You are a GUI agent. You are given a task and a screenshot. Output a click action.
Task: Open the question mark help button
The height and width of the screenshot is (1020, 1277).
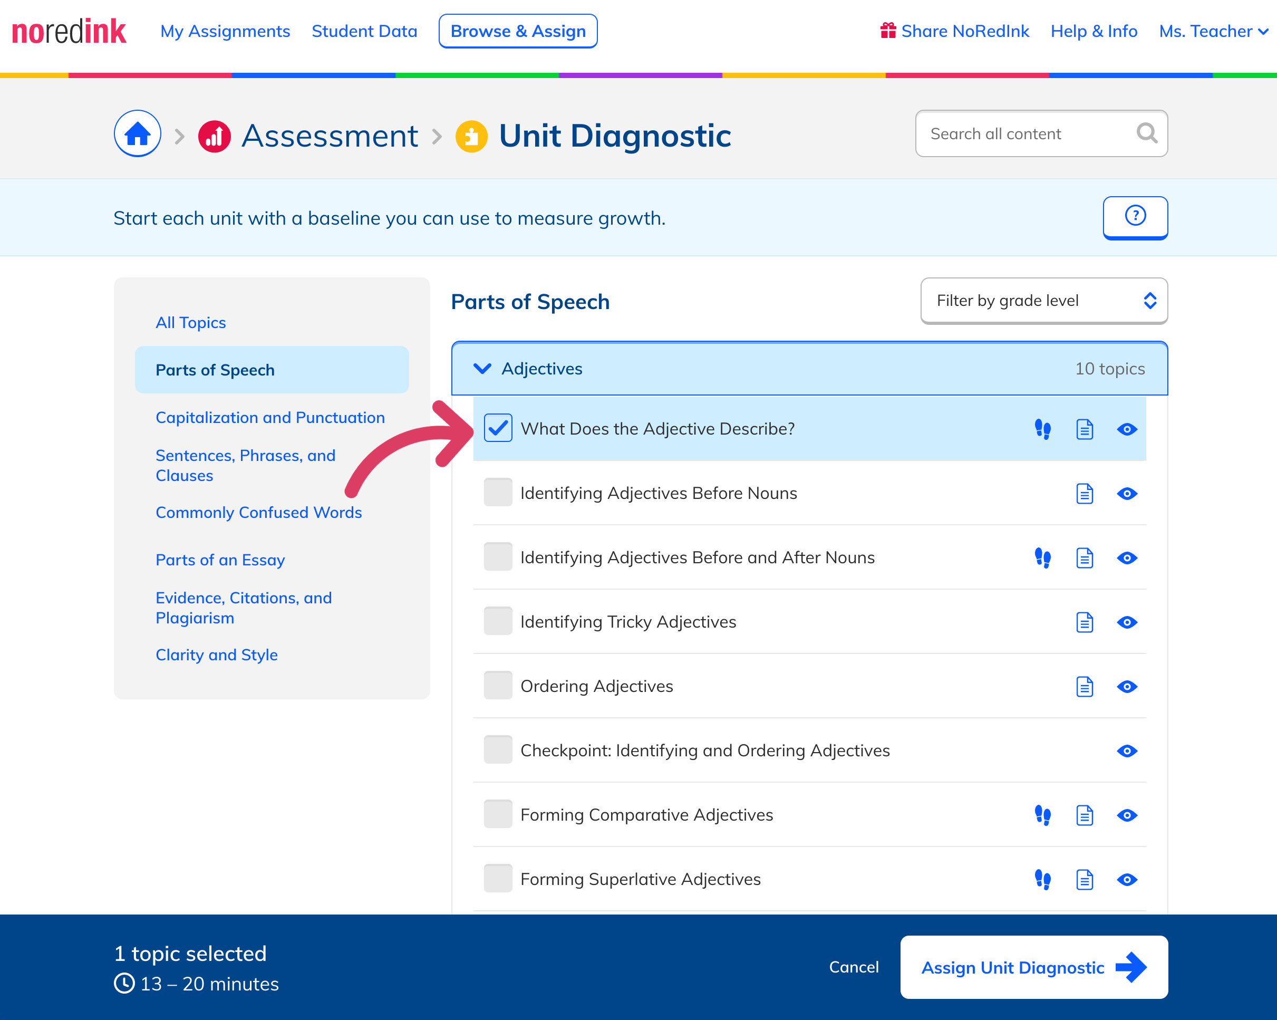pos(1135,217)
